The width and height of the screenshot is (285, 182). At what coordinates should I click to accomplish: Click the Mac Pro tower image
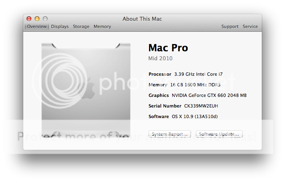(86, 90)
